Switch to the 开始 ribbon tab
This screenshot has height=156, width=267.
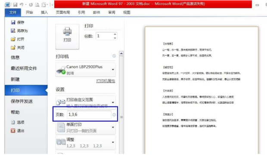29,12
